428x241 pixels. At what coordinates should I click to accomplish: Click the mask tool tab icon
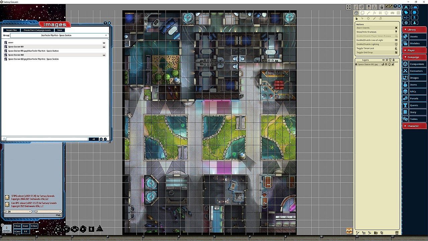click(392, 13)
